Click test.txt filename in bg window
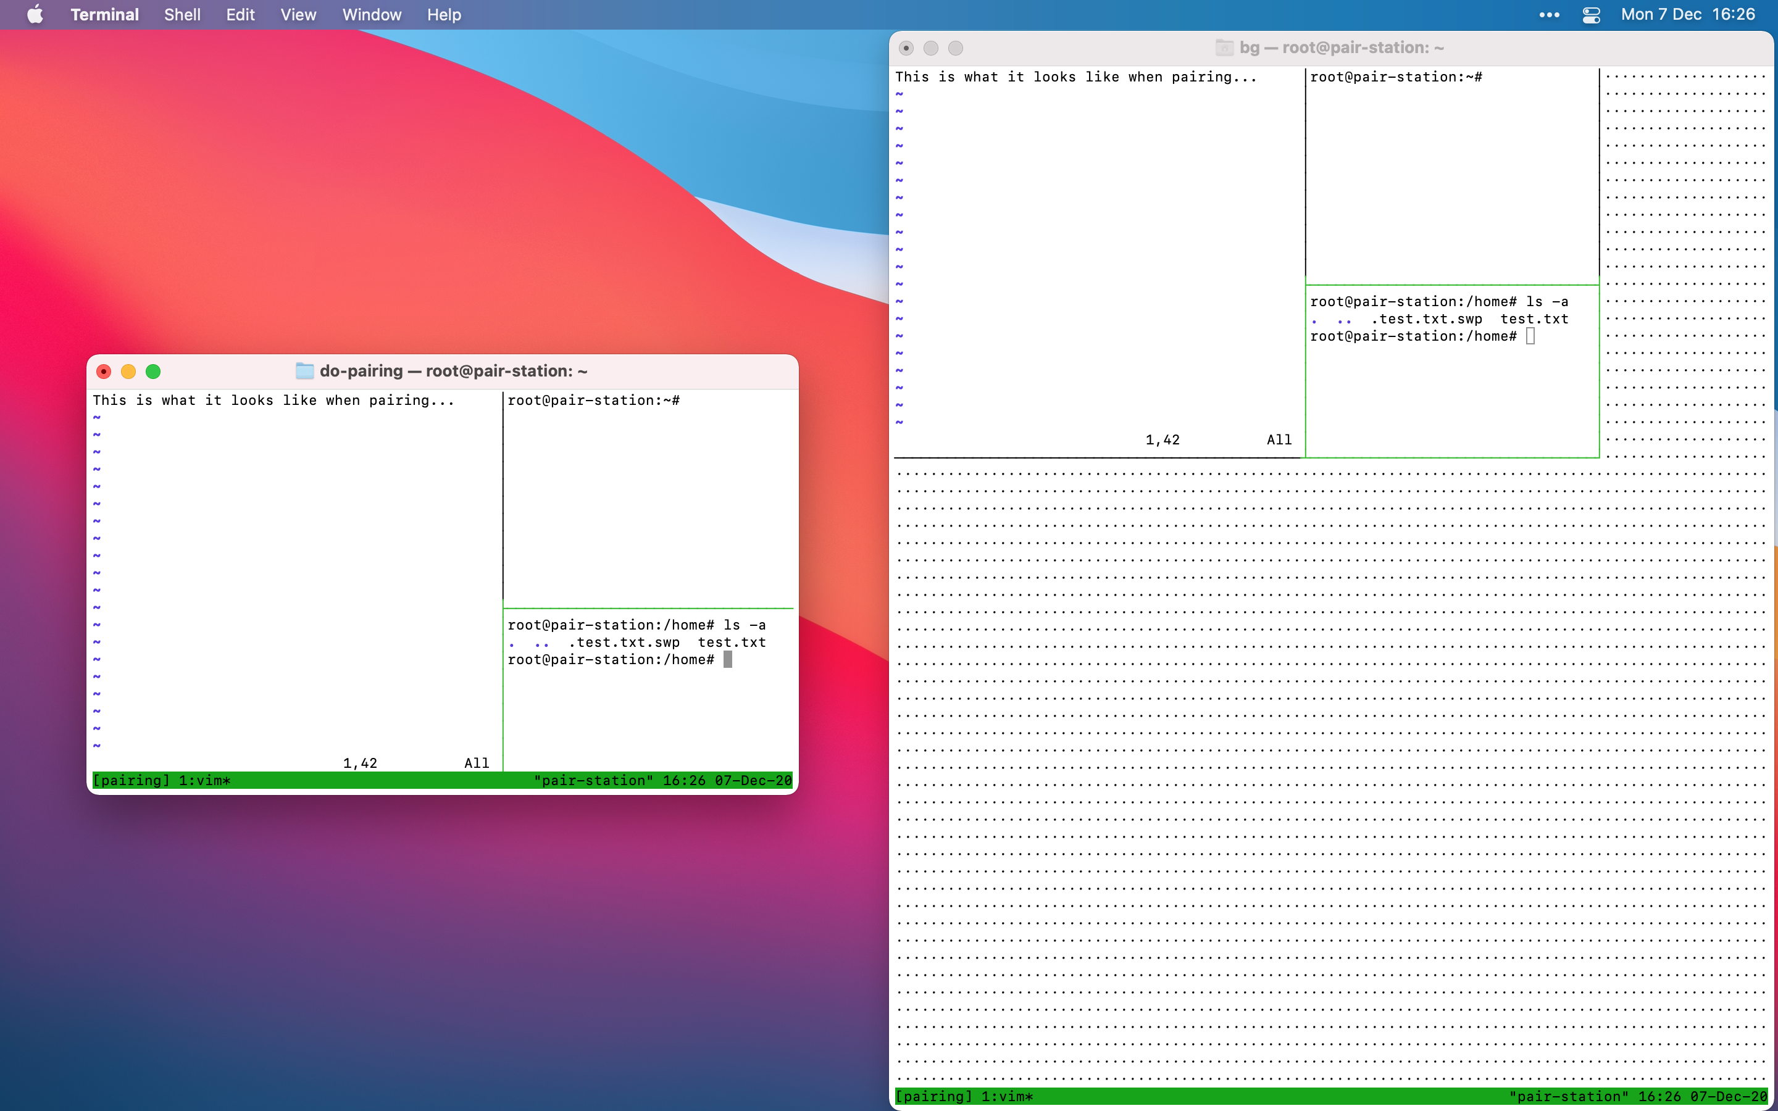This screenshot has height=1111, width=1778. click(1534, 319)
